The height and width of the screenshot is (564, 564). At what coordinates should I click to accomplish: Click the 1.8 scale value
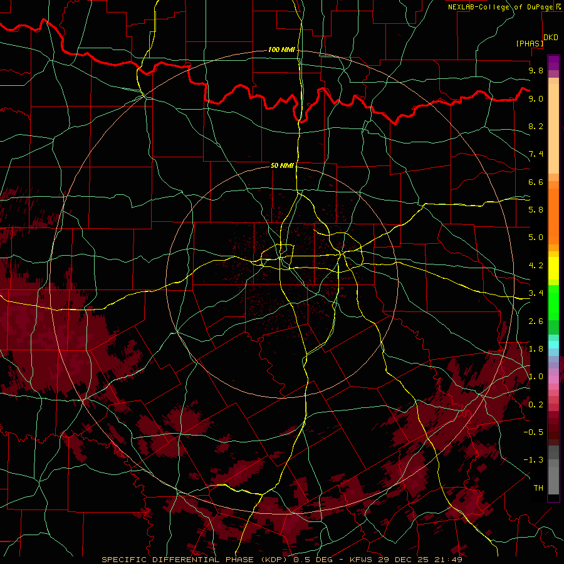tap(536, 349)
